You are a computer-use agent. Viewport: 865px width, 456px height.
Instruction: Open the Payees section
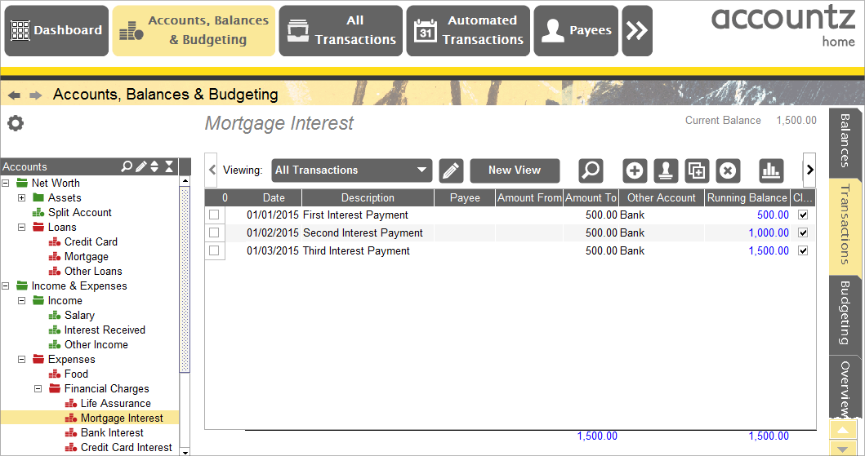[576, 31]
